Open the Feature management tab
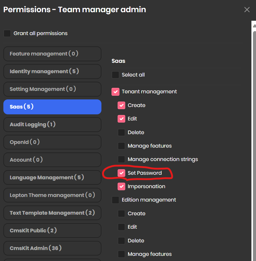Image resolution: width=256 pixels, height=261 pixels. pos(52,54)
